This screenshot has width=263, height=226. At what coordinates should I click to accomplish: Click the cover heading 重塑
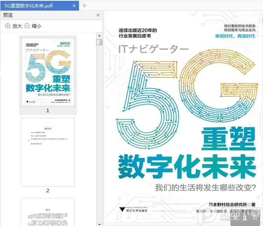[228, 139]
